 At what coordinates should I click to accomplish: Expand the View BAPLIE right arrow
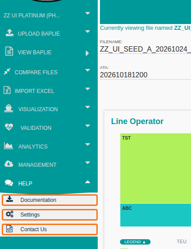coord(87,53)
